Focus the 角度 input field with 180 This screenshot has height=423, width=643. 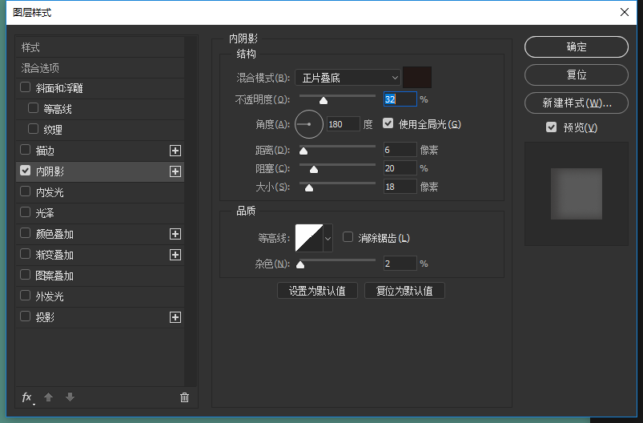[x=344, y=124]
